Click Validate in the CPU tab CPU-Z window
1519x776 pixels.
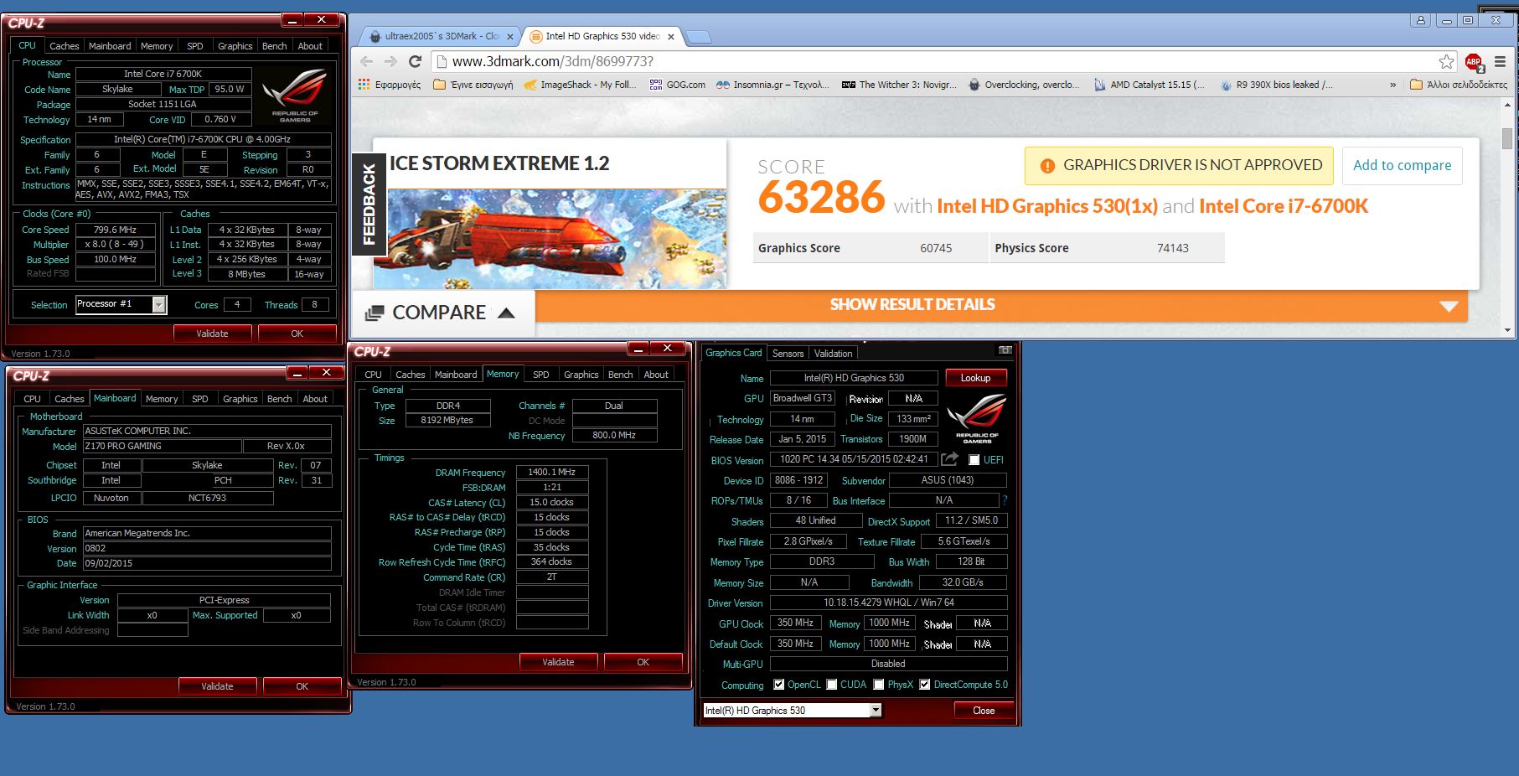coord(212,334)
